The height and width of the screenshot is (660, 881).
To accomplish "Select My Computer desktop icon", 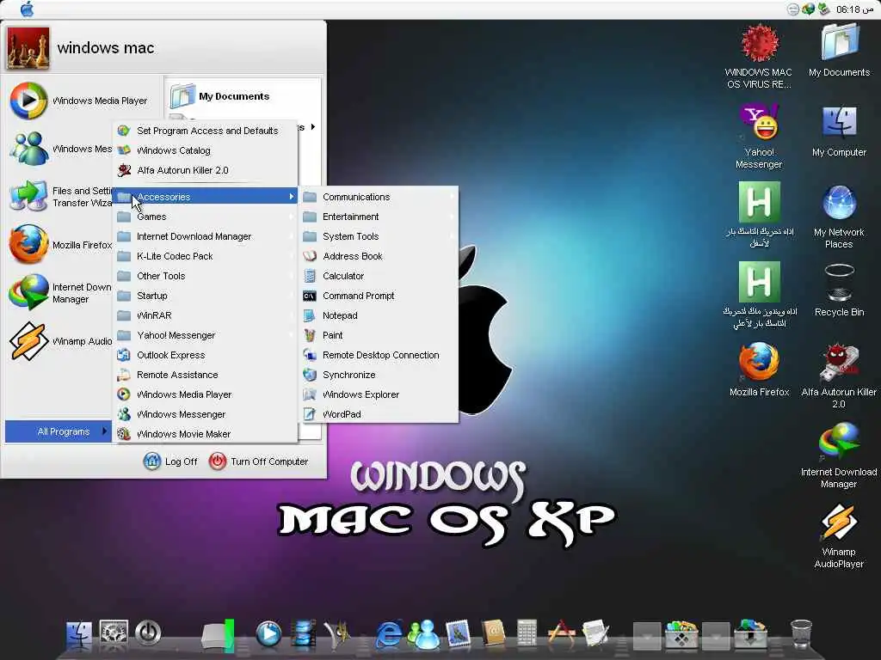I will 839,131.
